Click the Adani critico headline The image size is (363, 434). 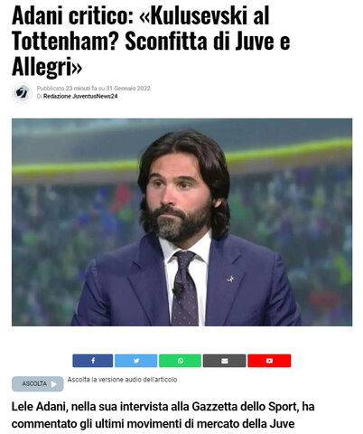[x=151, y=41]
